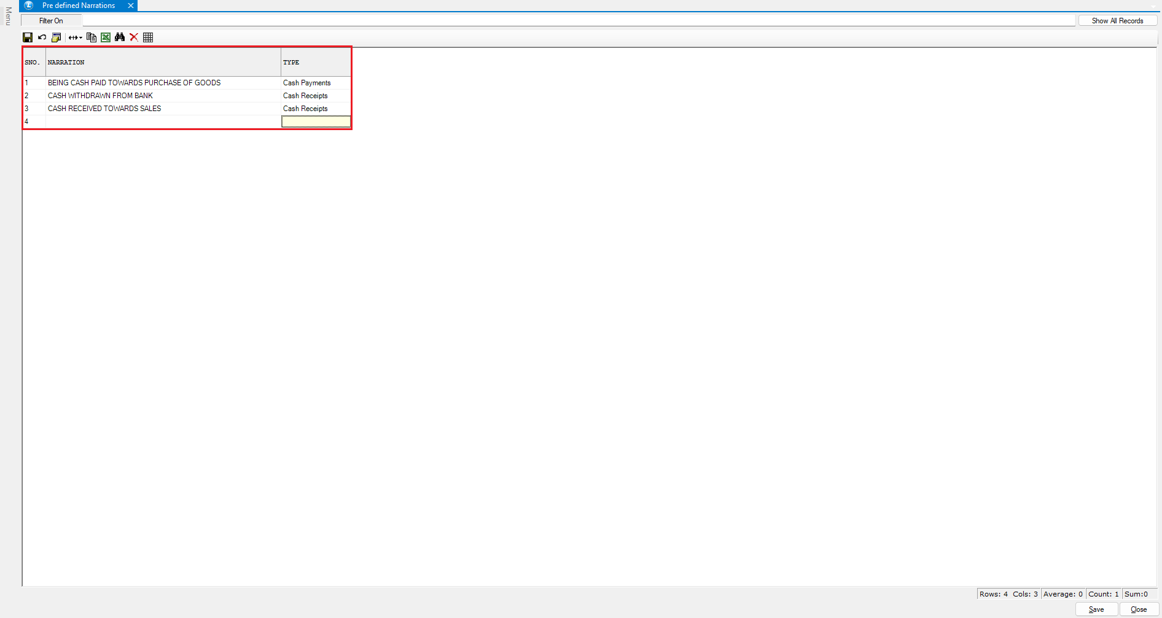Viewport: 1162px width, 618px height.
Task: Click the binoculars find icon
Action: tap(120, 37)
